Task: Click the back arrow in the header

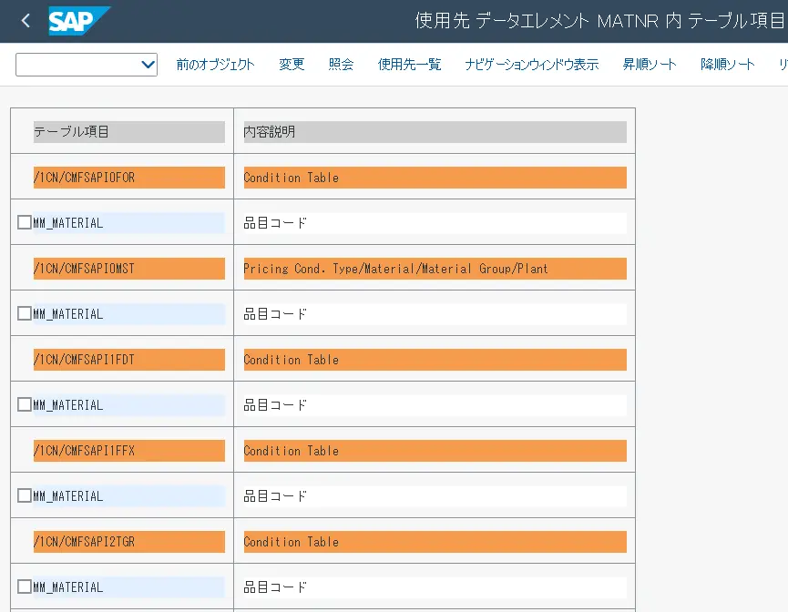Action: [x=25, y=20]
